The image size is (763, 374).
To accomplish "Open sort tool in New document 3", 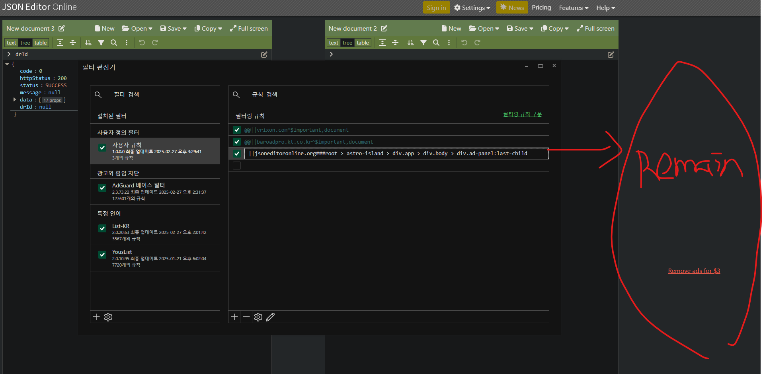I will click(x=88, y=43).
